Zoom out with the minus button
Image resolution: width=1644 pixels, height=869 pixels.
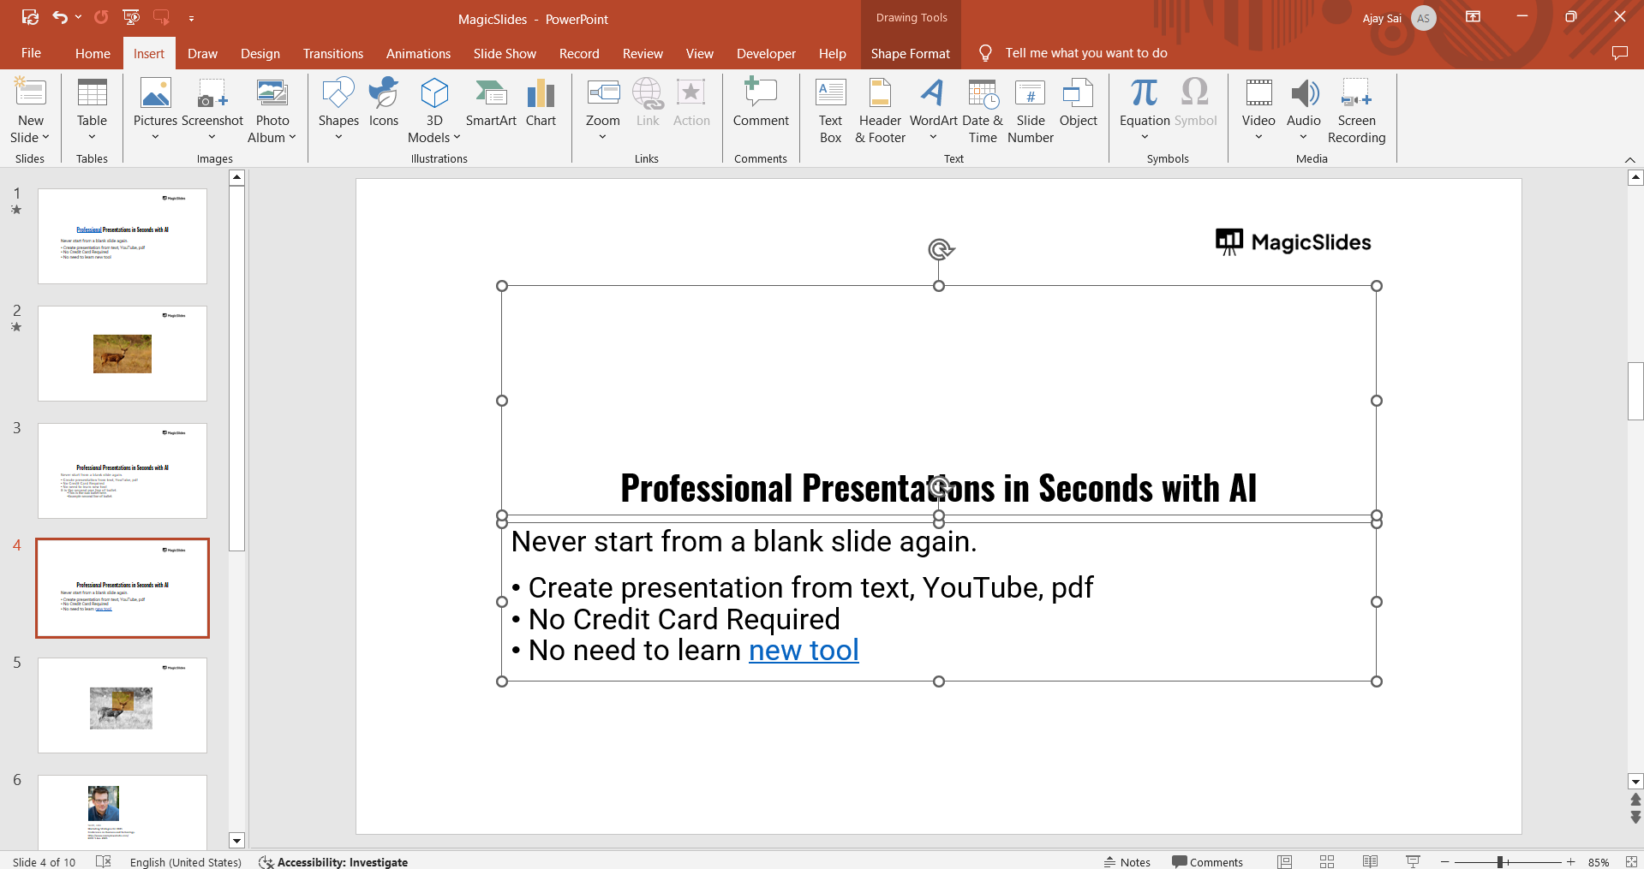pyautogui.click(x=1444, y=862)
